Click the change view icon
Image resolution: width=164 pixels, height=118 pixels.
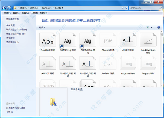pos(148,27)
